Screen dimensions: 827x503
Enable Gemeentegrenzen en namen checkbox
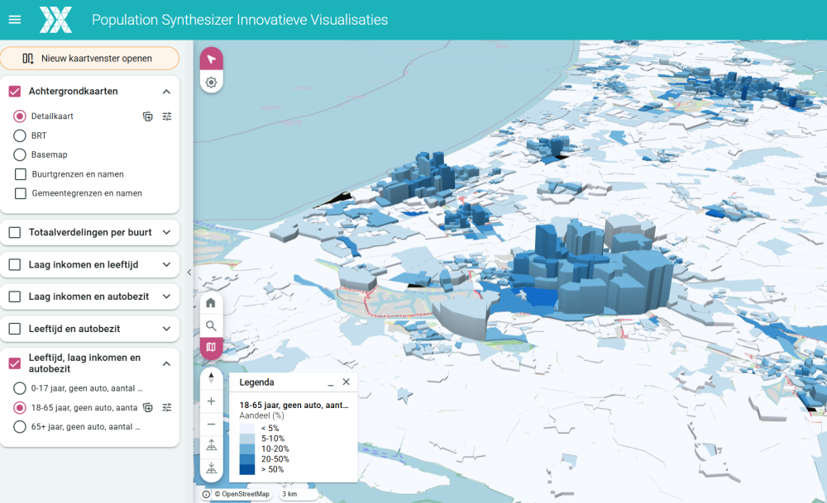coord(21,193)
